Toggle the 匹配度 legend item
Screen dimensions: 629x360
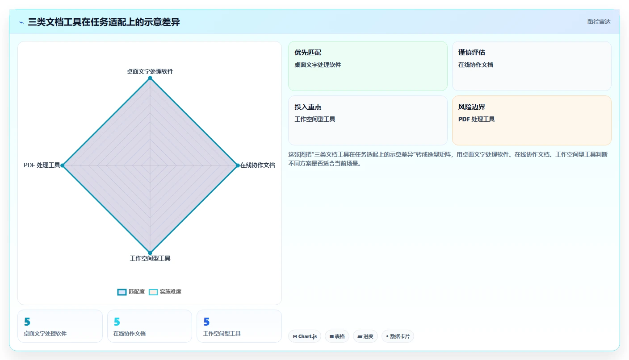(x=131, y=292)
